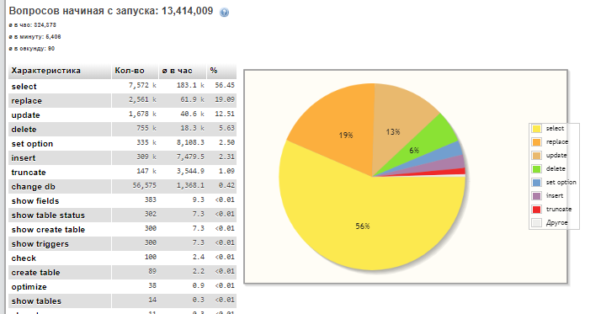Click the 'set option' legend label
601x314 pixels.
(561, 183)
